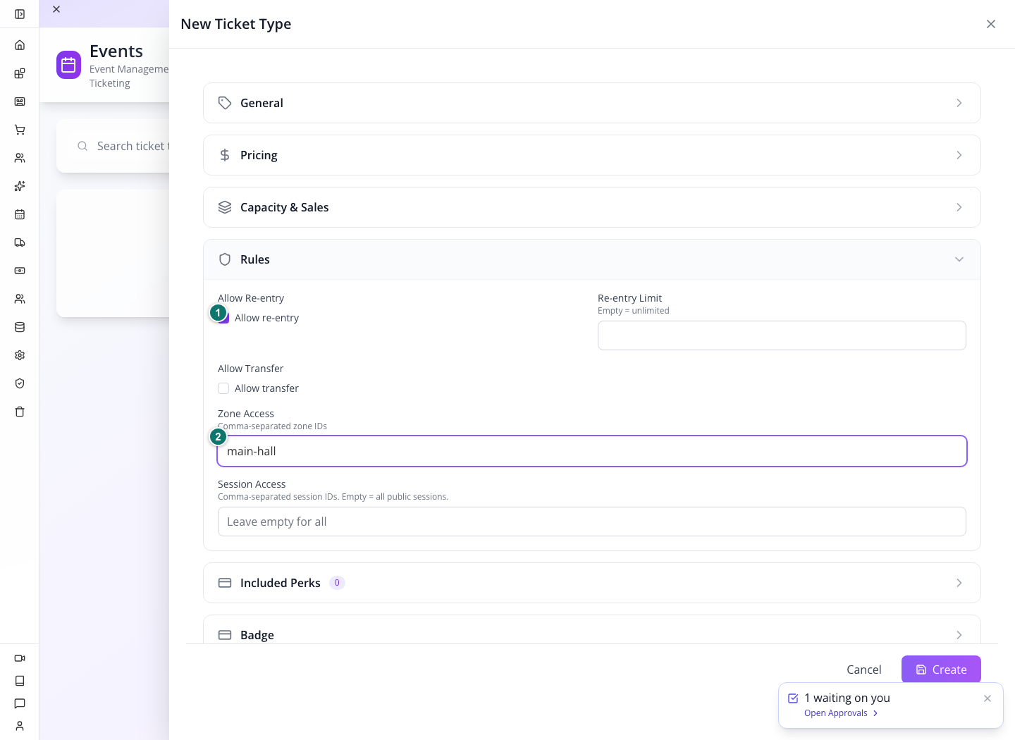Focus the Re-entry Limit input field

782,335
